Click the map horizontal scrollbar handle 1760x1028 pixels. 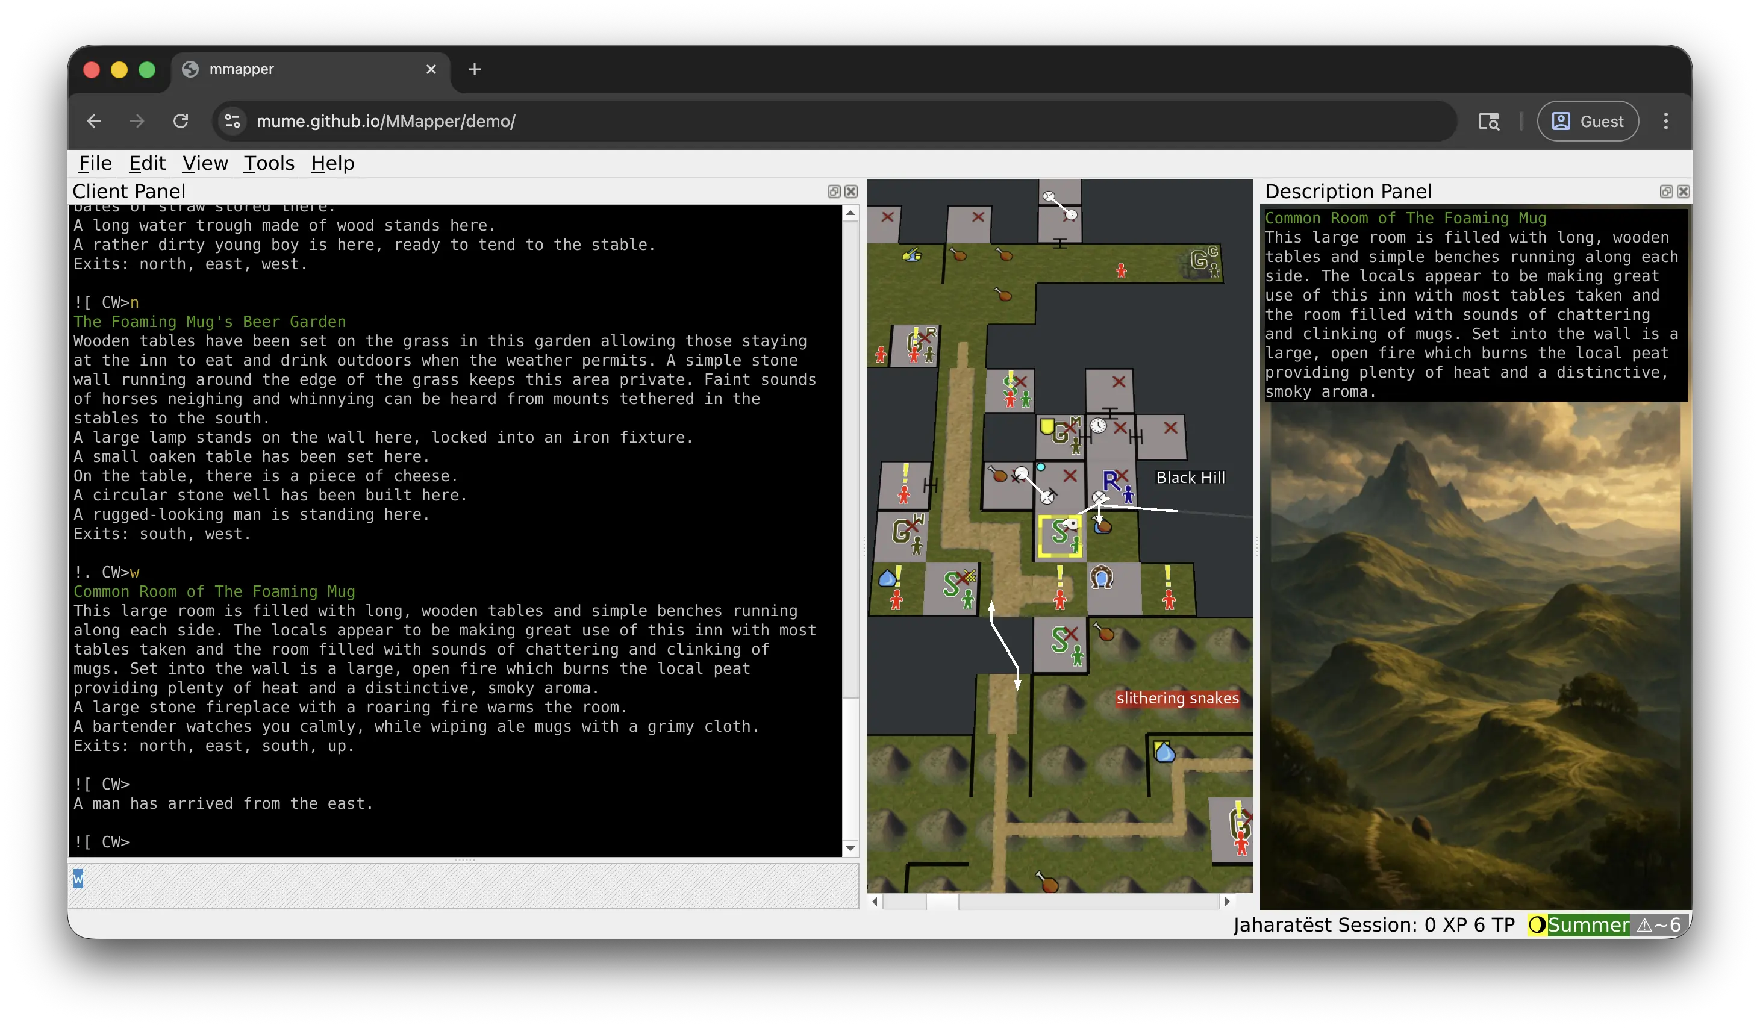coord(942,902)
